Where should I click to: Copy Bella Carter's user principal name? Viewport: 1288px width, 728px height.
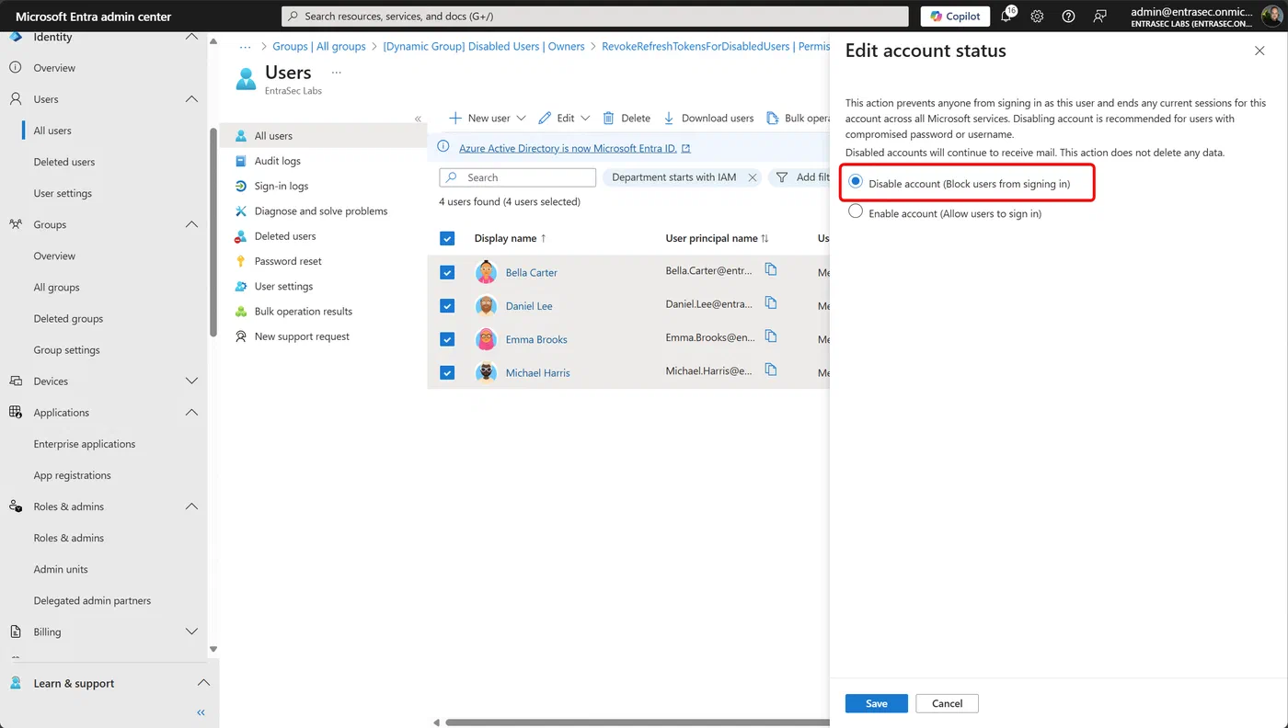point(771,270)
